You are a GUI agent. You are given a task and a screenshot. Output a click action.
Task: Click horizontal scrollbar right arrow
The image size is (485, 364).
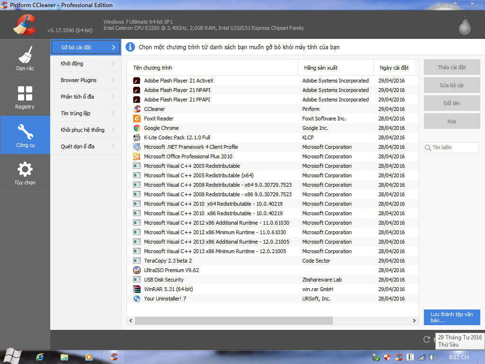414,321
